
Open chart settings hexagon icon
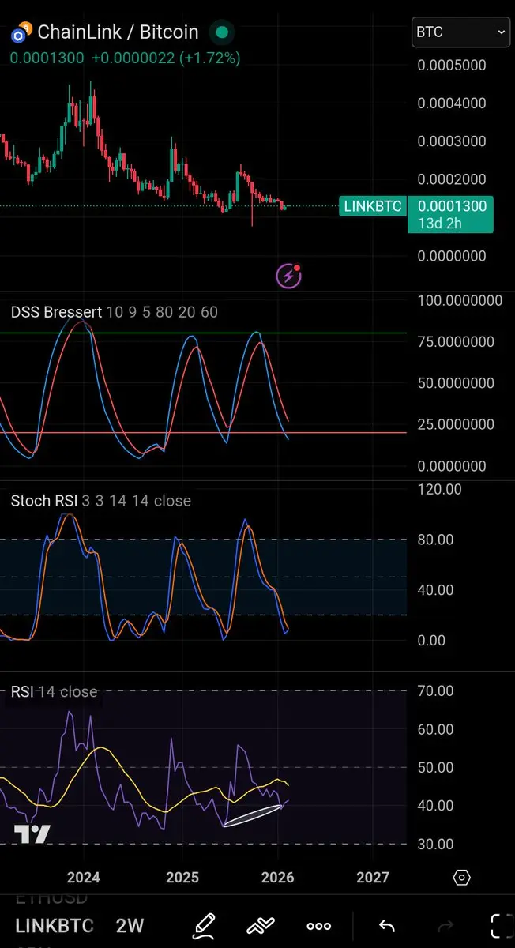pyautogui.click(x=462, y=878)
